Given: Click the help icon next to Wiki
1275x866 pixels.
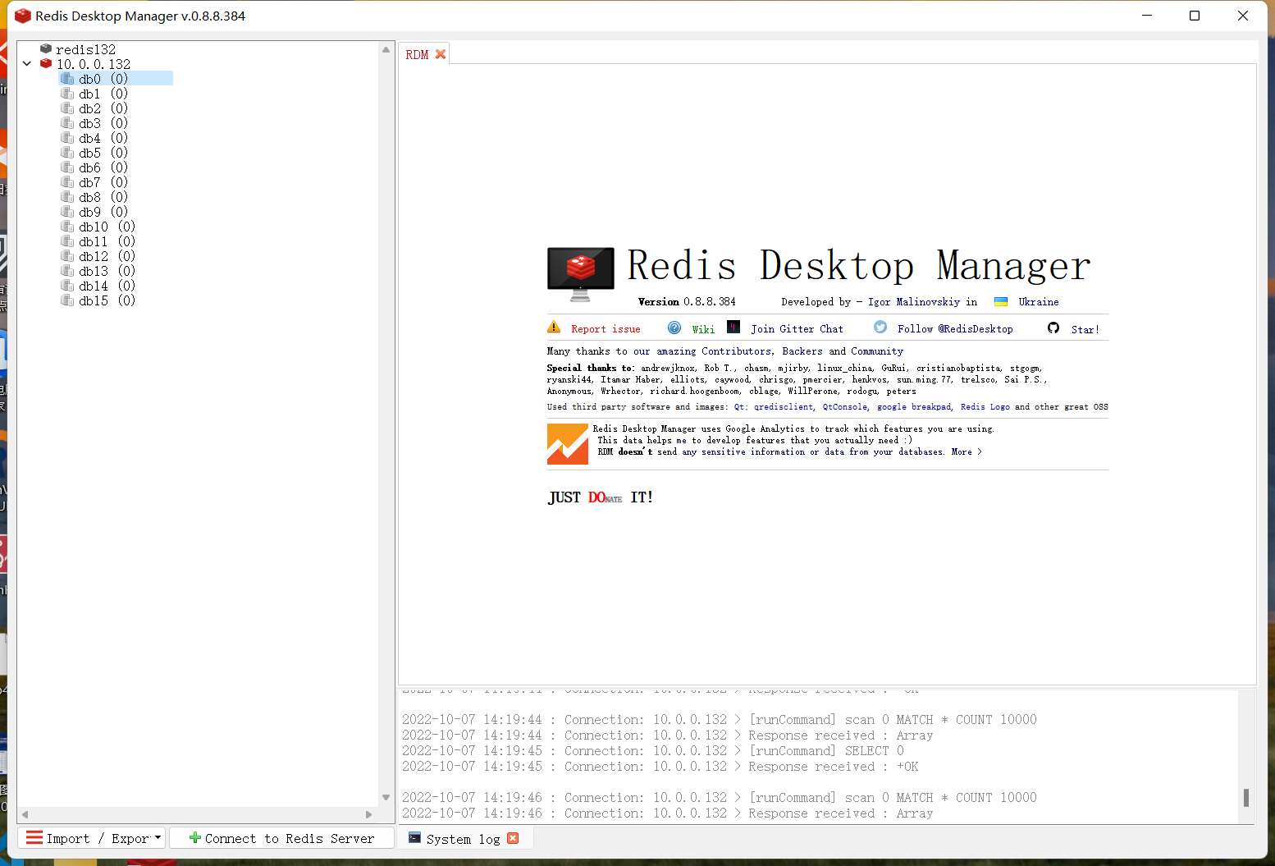Looking at the screenshot, I should [x=673, y=328].
